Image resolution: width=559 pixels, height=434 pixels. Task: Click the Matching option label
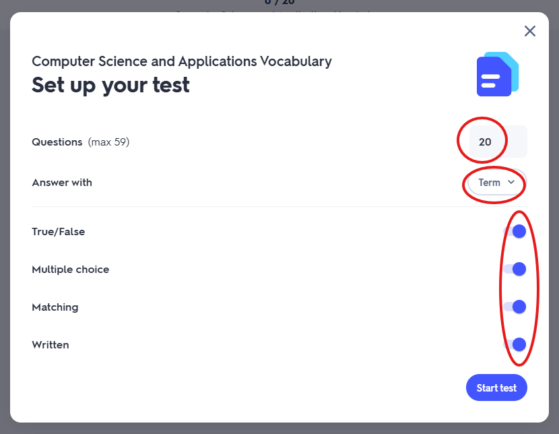(55, 307)
